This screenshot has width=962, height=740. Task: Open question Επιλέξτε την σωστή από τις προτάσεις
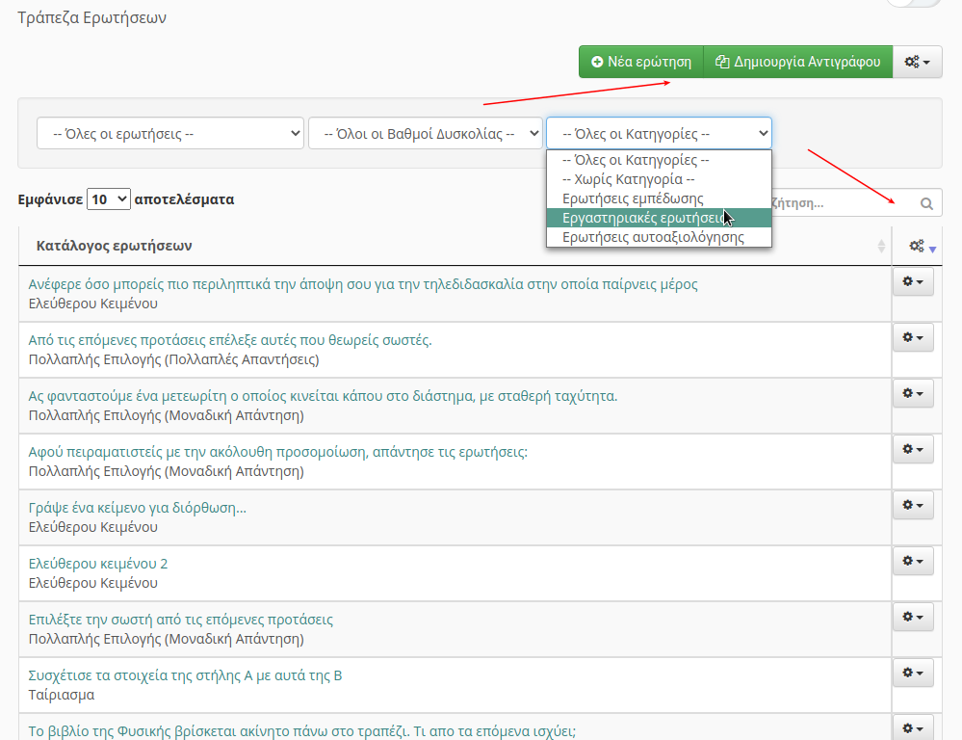pyautogui.click(x=180, y=620)
